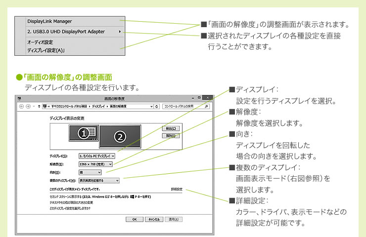Image resolution: width=366 pixels, height=237 pixels.
Task: Close the 画面の解像度 window
Action: 208,98
